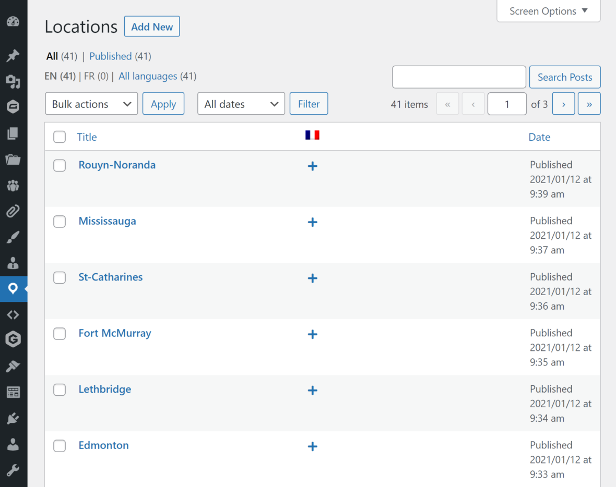Toggle the select-all checkbox in table header

pyautogui.click(x=60, y=137)
